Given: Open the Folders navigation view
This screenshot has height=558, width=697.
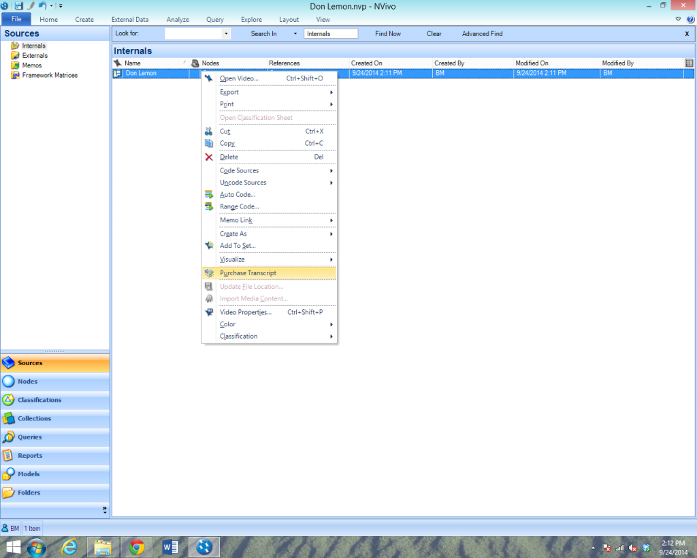Looking at the screenshot, I should (x=55, y=493).
